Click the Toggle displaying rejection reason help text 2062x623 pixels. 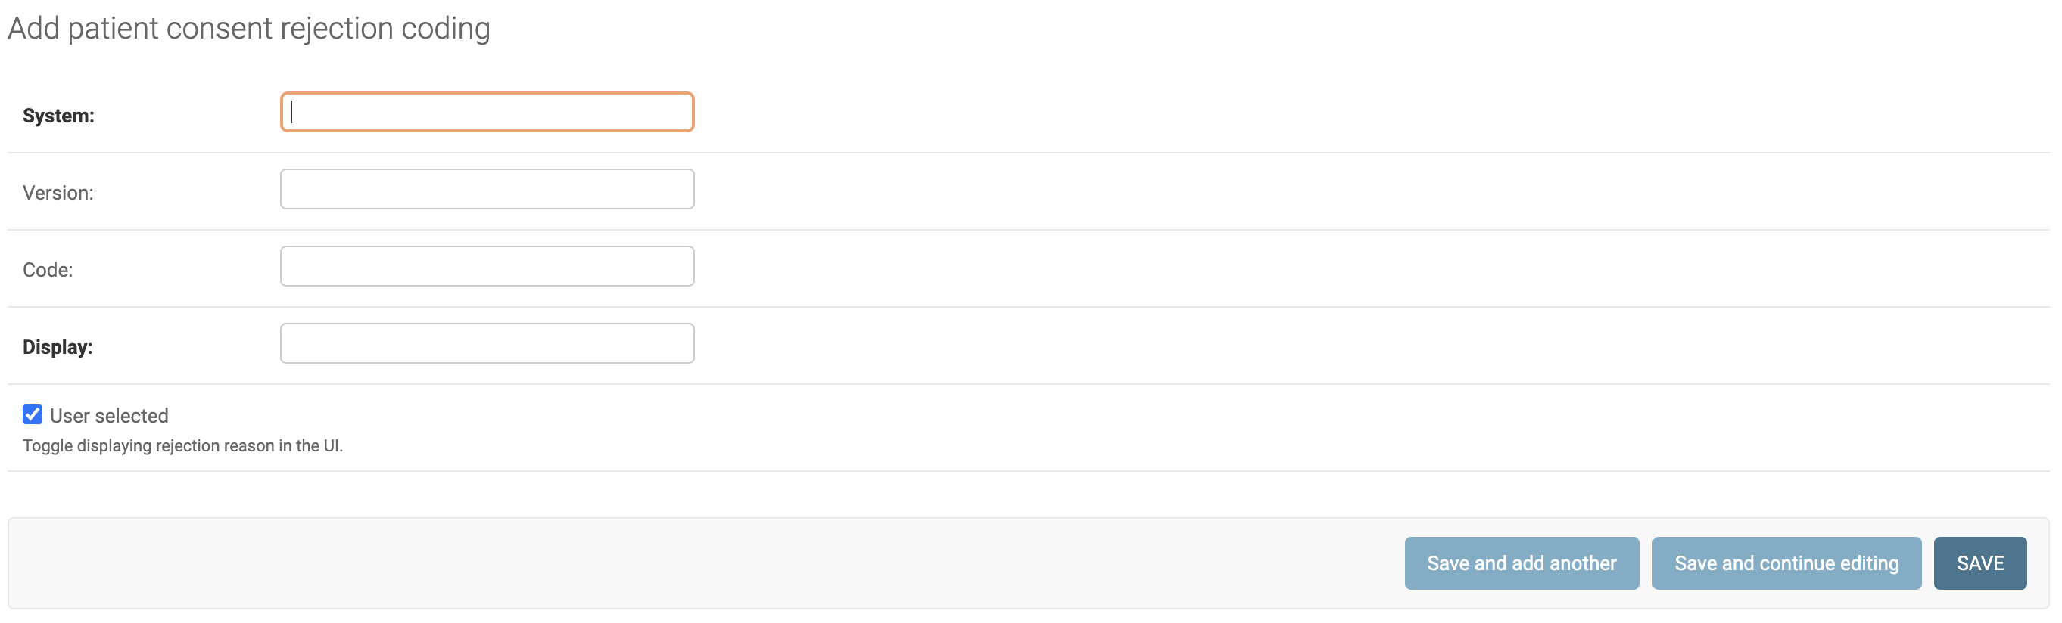coord(182,446)
